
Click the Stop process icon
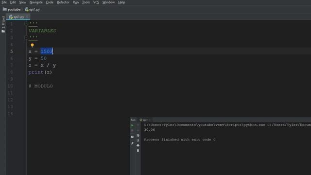point(132,131)
